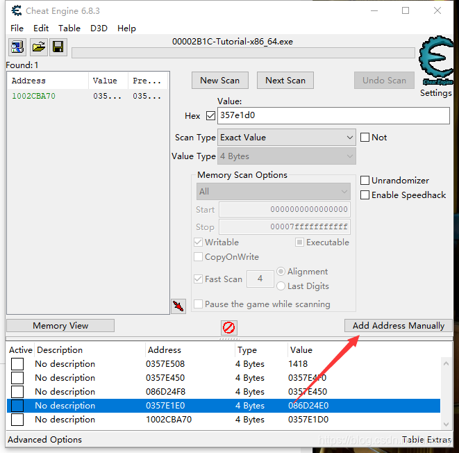
Task: Click the Previous column header in results
Action: click(x=147, y=81)
